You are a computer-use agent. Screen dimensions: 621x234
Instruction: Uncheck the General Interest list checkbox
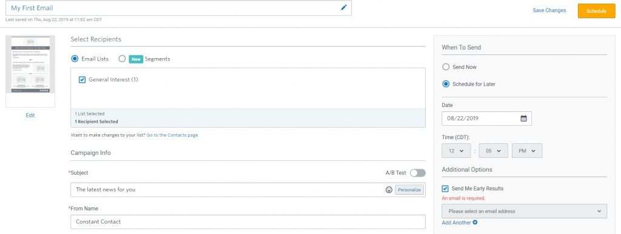coord(82,80)
